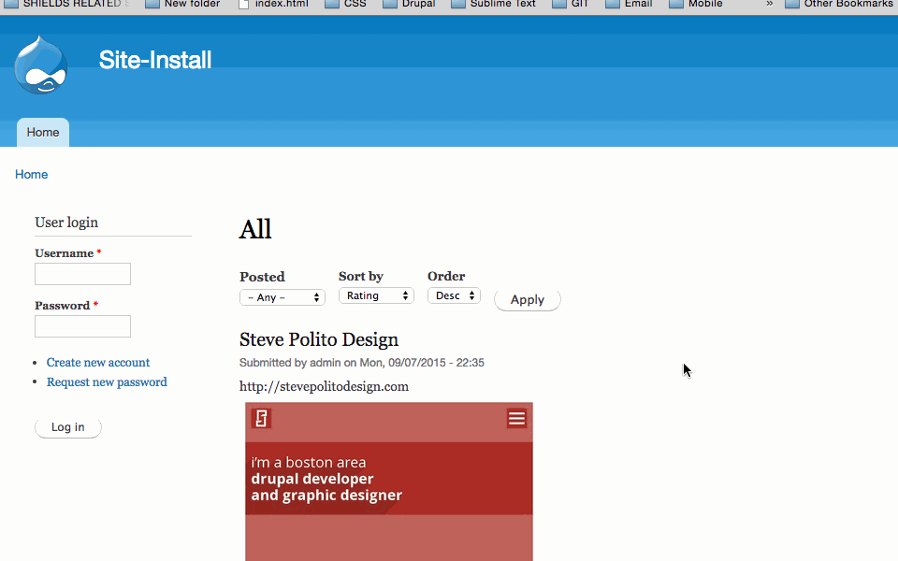Image resolution: width=898 pixels, height=561 pixels.
Task: Open the Request new password link
Action: point(107,381)
